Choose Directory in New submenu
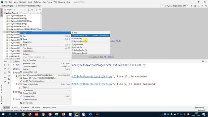Viewport: 208px width, 117px height. [91, 38]
